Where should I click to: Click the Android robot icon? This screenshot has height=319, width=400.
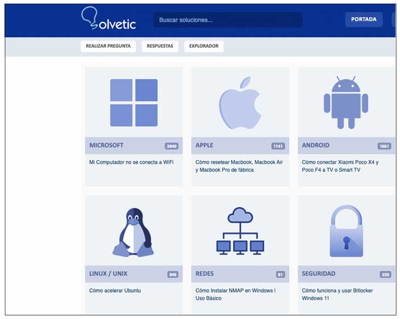click(x=346, y=102)
